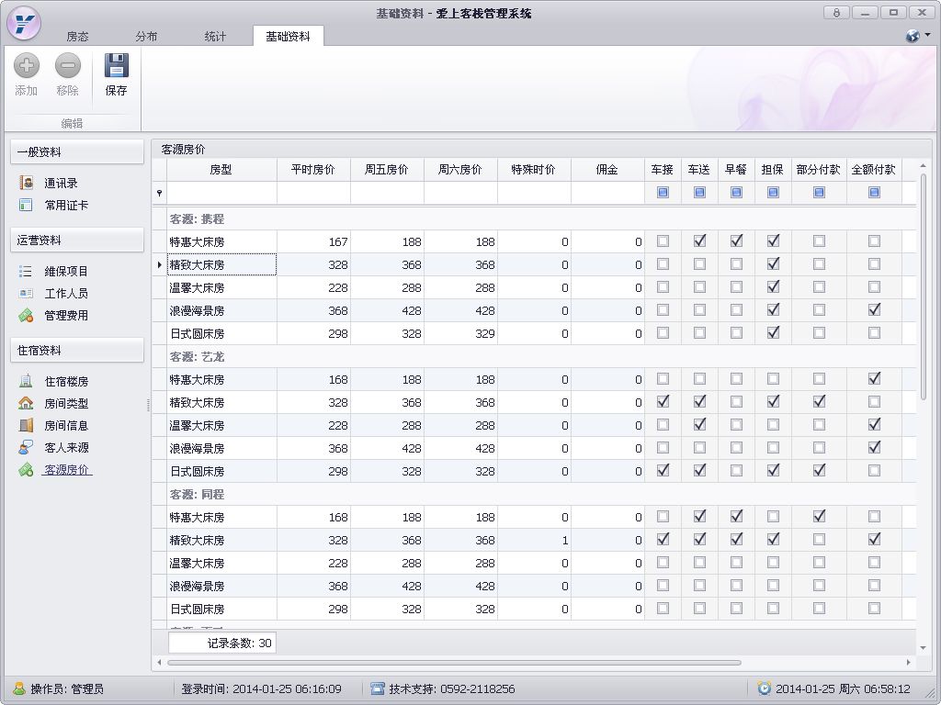
Task: Open the round Y application logo menu
Action: 23,23
